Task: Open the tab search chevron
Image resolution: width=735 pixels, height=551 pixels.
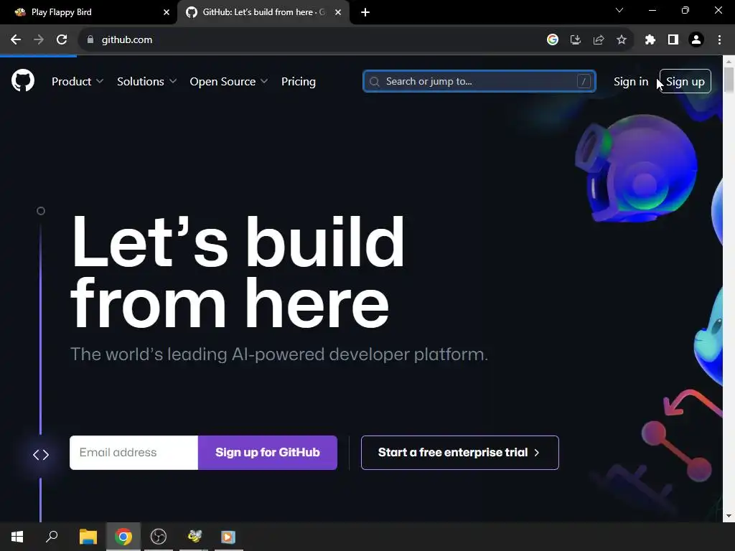Action: click(619, 10)
